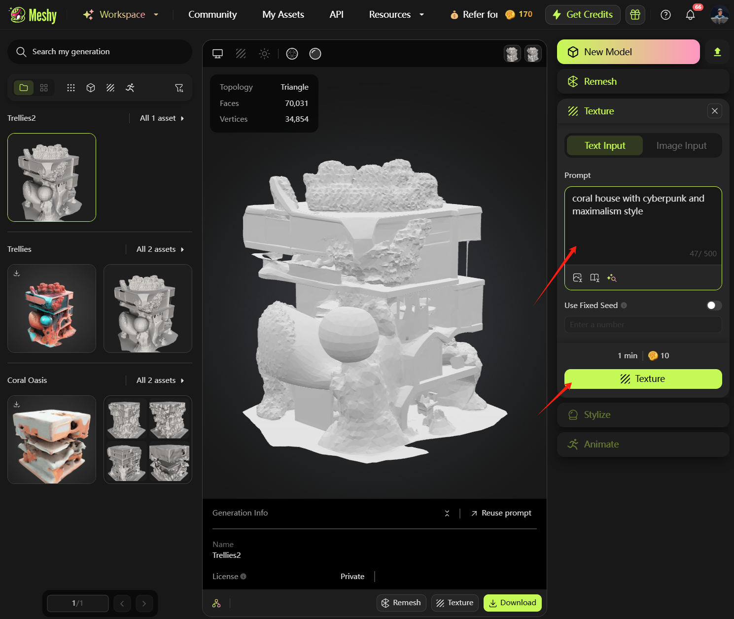Open the Workspace dropdown menu
734x619 pixels.
[x=121, y=15]
